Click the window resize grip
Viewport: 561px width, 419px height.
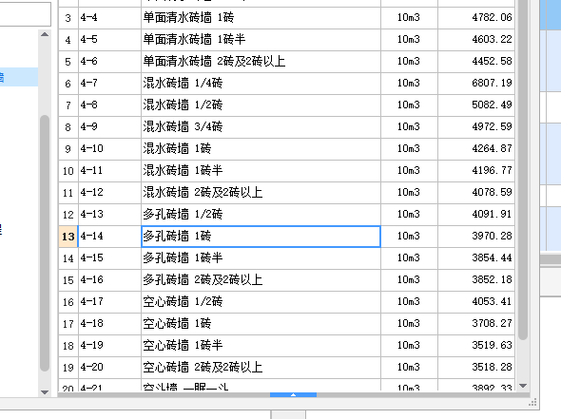(x=532, y=403)
